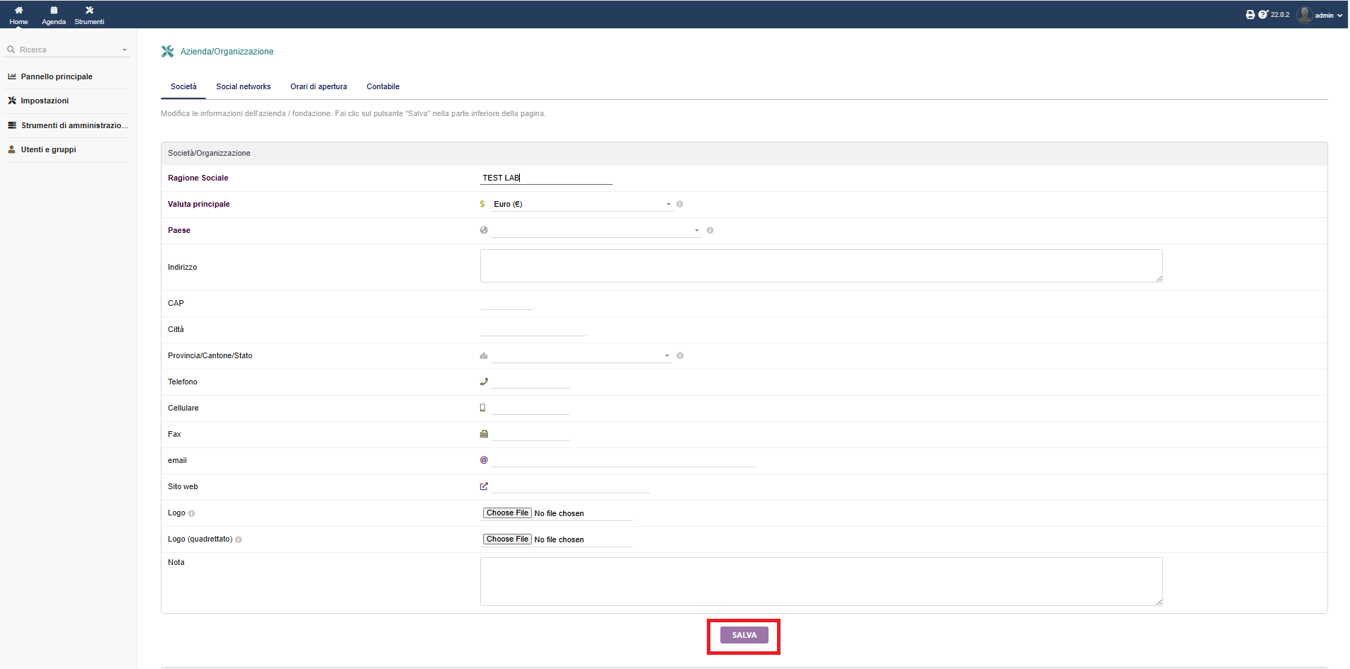The image size is (1350, 669).
Task: Click info icon next to Logo label
Action: tap(192, 514)
